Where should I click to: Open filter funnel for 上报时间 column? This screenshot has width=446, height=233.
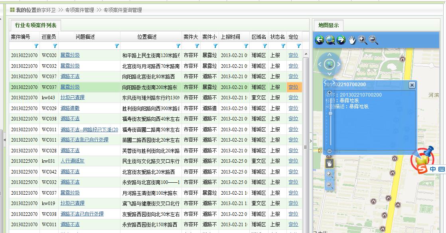(x=246, y=46)
